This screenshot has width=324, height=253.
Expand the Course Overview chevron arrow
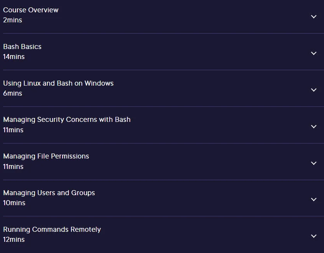point(314,17)
